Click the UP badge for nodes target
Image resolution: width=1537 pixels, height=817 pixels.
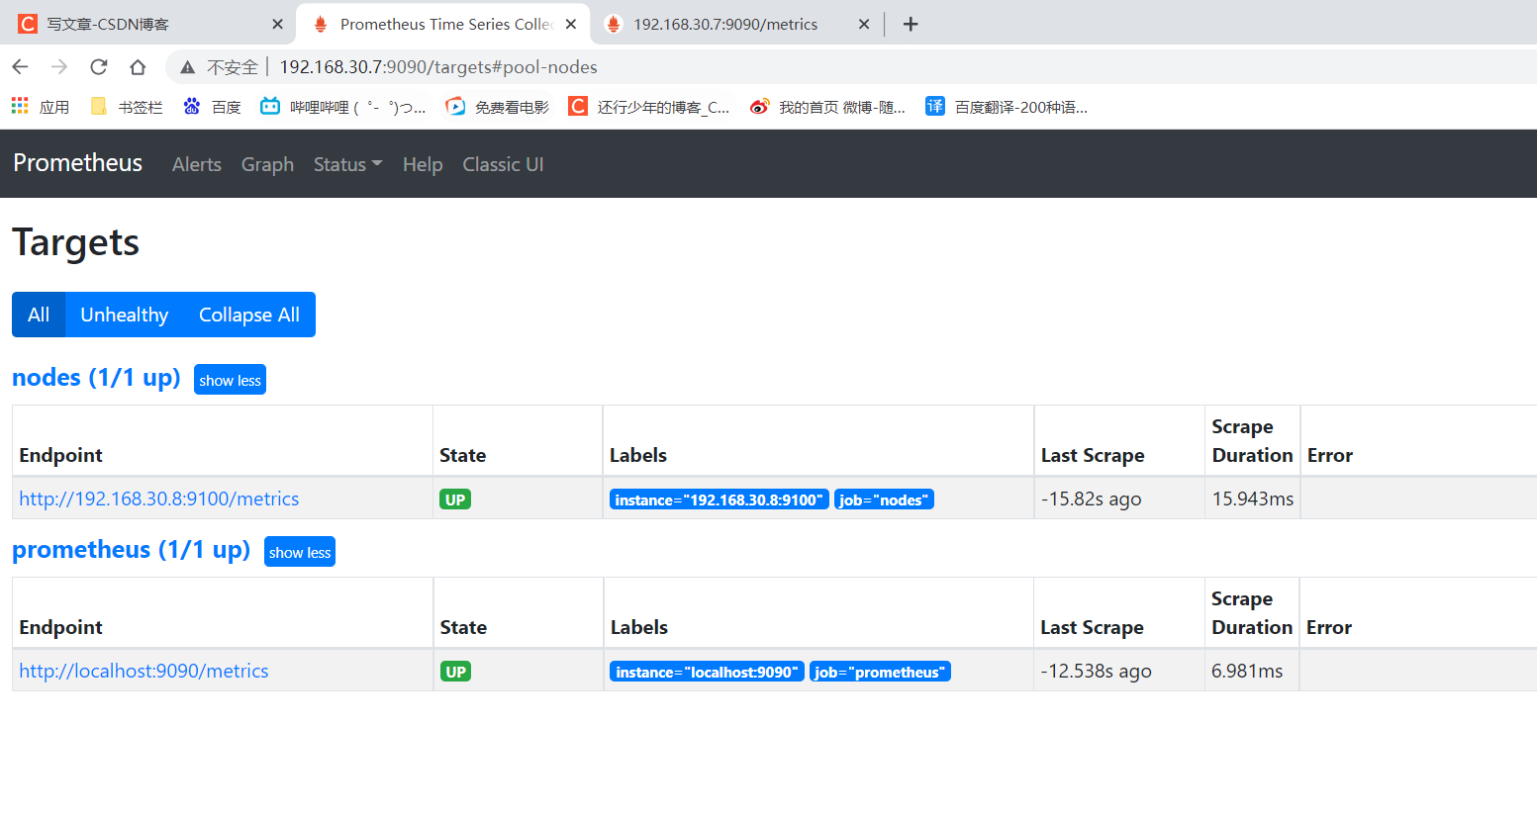tap(455, 499)
